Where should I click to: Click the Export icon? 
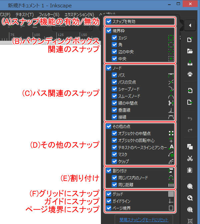[190, 102]
